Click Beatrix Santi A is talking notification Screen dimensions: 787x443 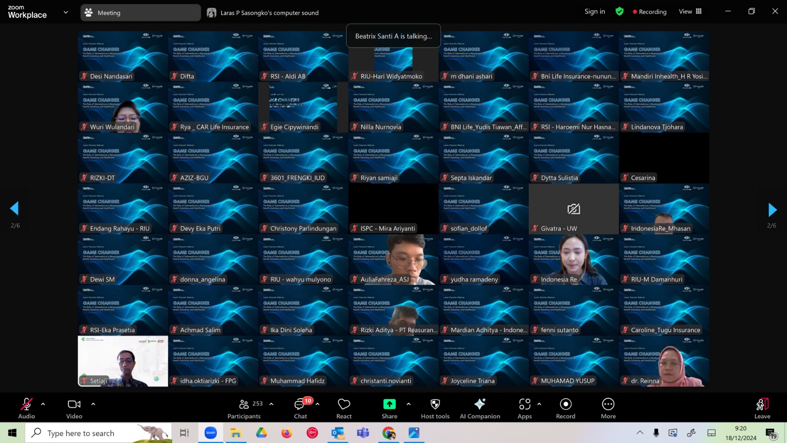(393, 36)
